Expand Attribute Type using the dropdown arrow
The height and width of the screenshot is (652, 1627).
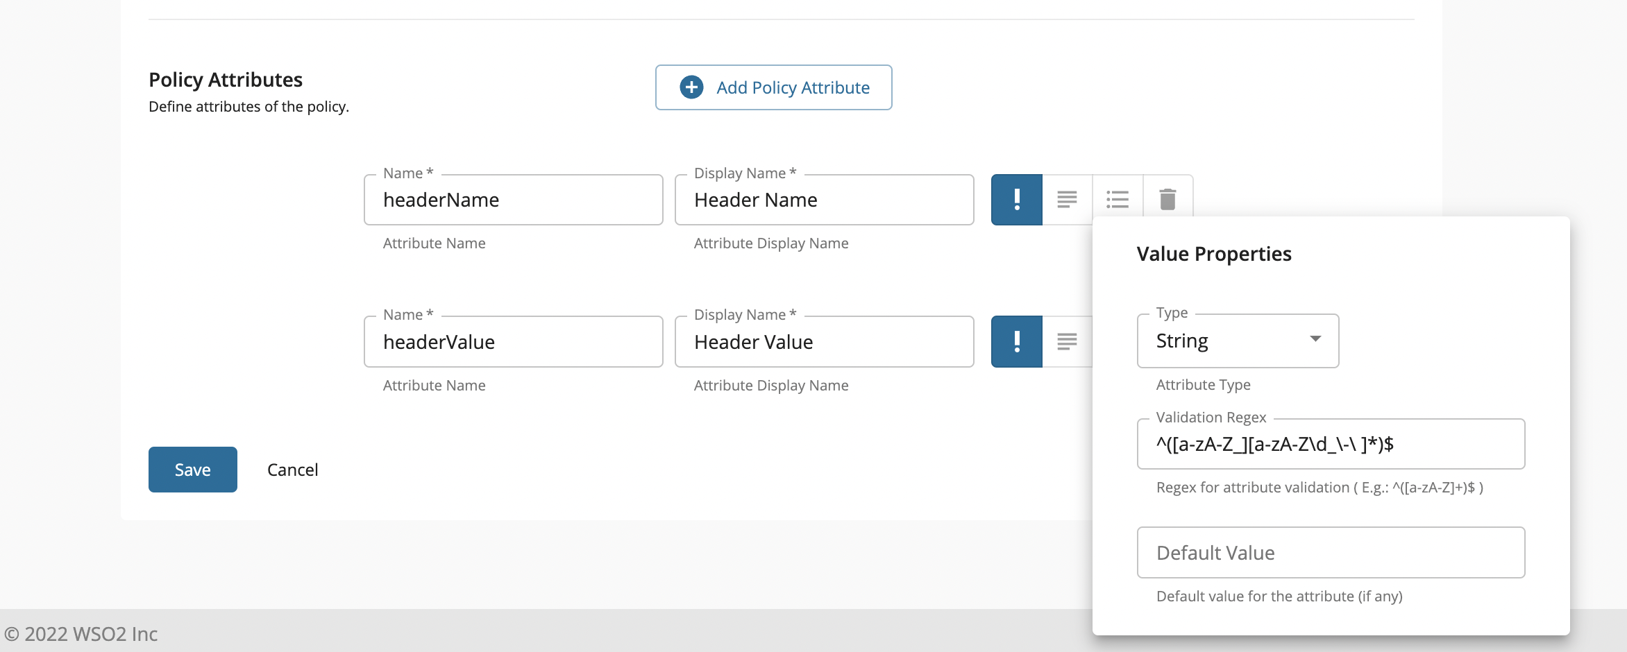(x=1315, y=339)
